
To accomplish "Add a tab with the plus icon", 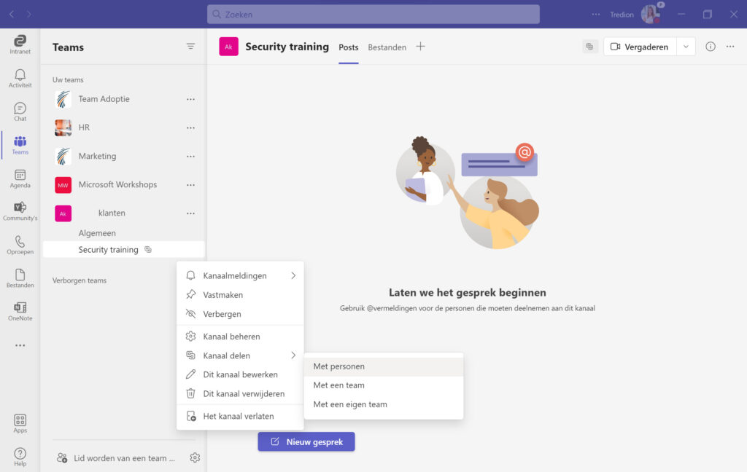I will [x=420, y=46].
